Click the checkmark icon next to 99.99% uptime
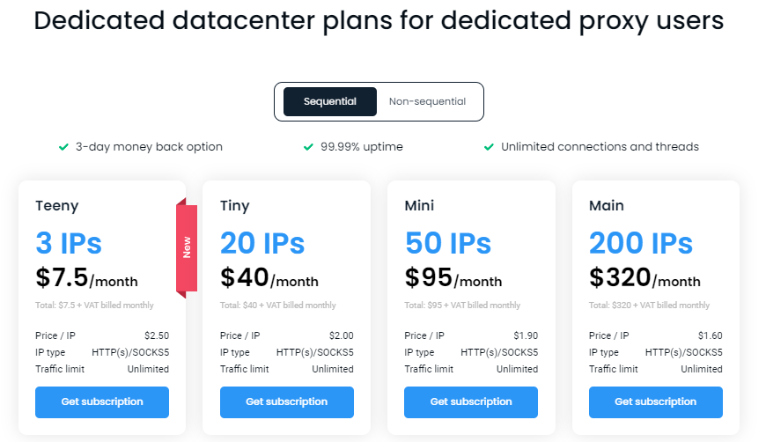766x442 pixels. click(x=308, y=147)
